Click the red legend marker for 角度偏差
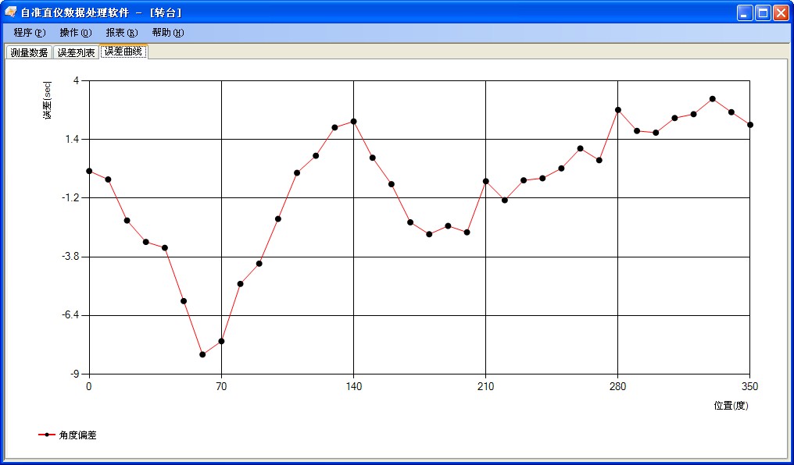 46,435
